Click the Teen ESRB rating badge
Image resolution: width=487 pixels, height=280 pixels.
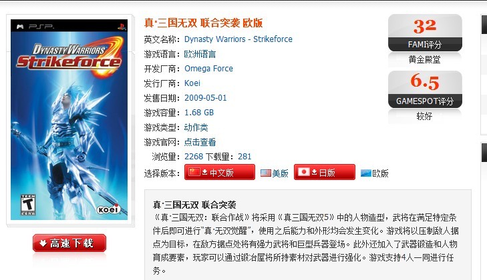tap(28, 205)
